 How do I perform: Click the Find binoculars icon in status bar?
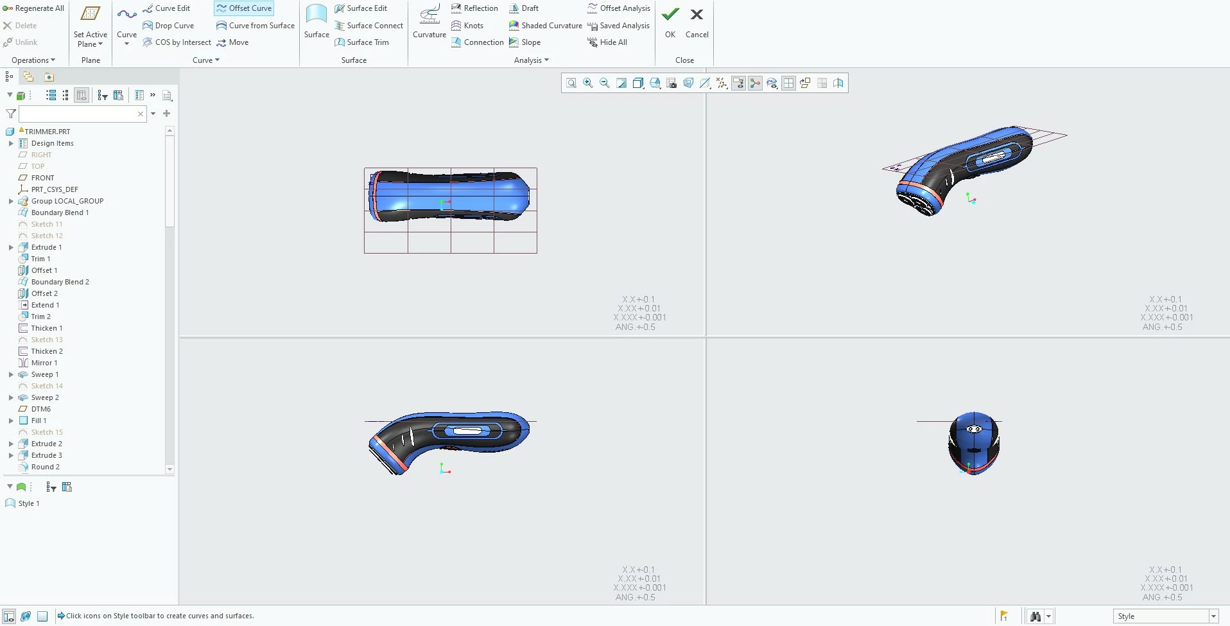pos(1035,616)
